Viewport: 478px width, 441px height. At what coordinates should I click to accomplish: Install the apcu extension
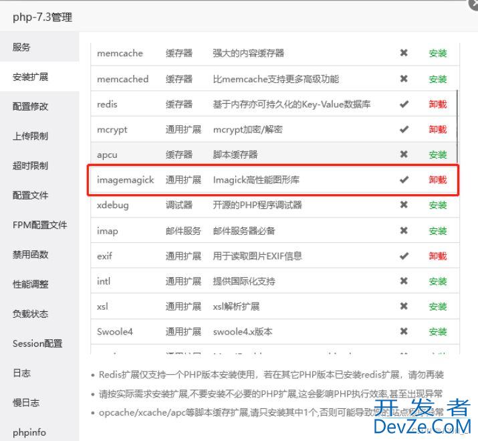[x=438, y=155]
